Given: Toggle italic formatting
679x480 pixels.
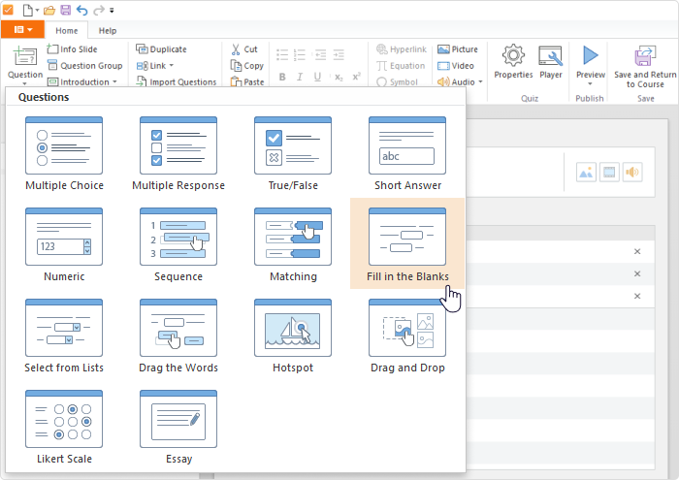Looking at the screenshot, I should tap(300, 77).
